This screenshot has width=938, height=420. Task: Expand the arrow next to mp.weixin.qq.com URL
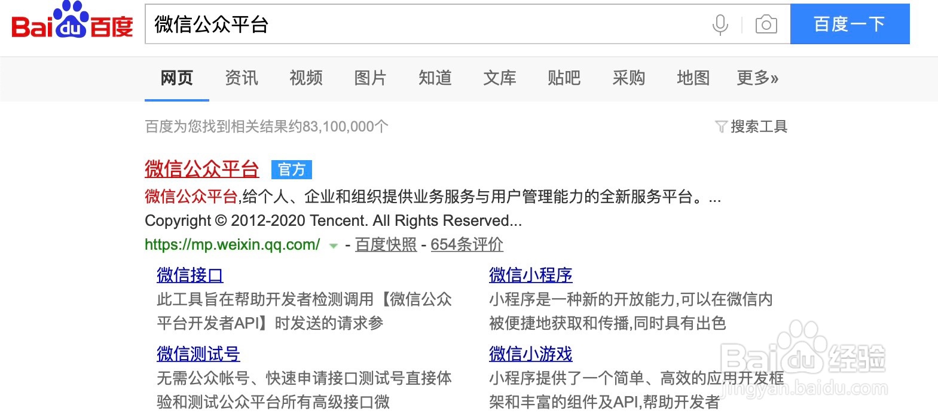click(x=334, y=246)
